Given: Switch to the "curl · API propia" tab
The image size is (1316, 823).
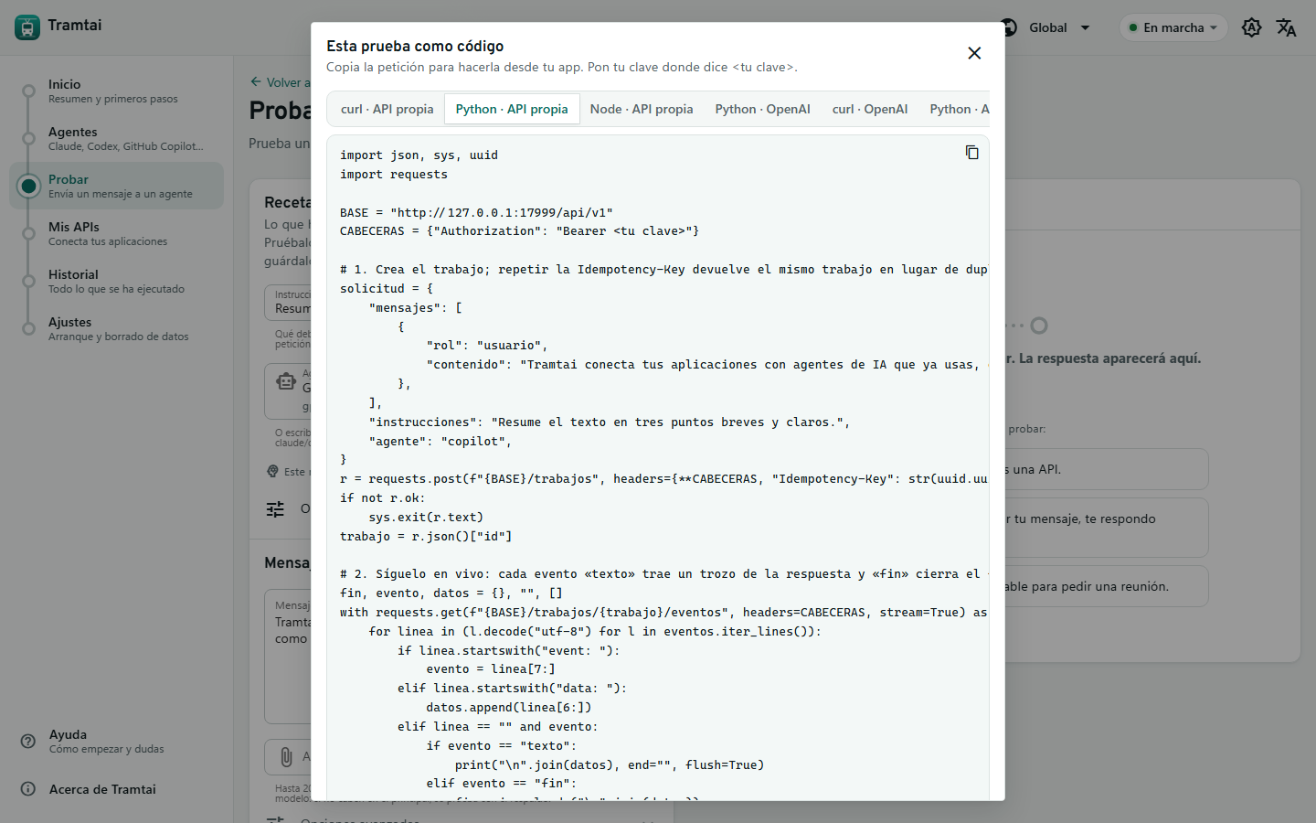Looking at the screenshot, I should pyautogui.click(x=387, y=109).
